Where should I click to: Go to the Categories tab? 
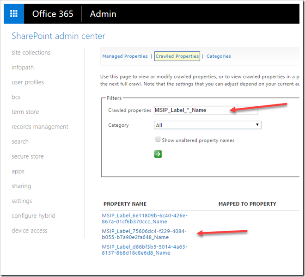(219, 56)
